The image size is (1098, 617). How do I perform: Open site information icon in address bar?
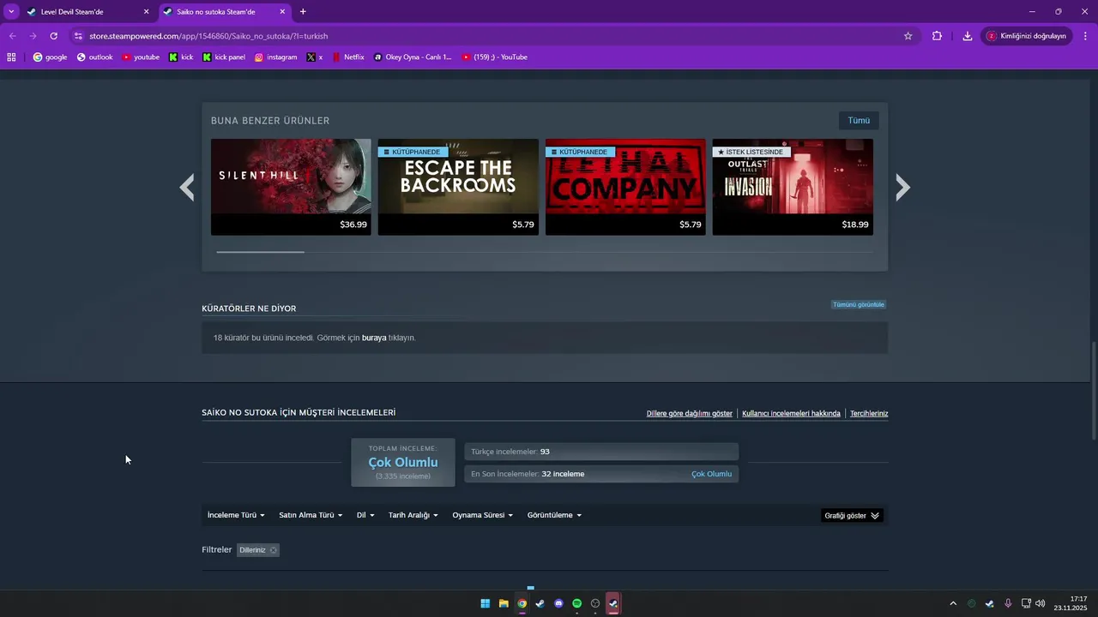point(78,36)
